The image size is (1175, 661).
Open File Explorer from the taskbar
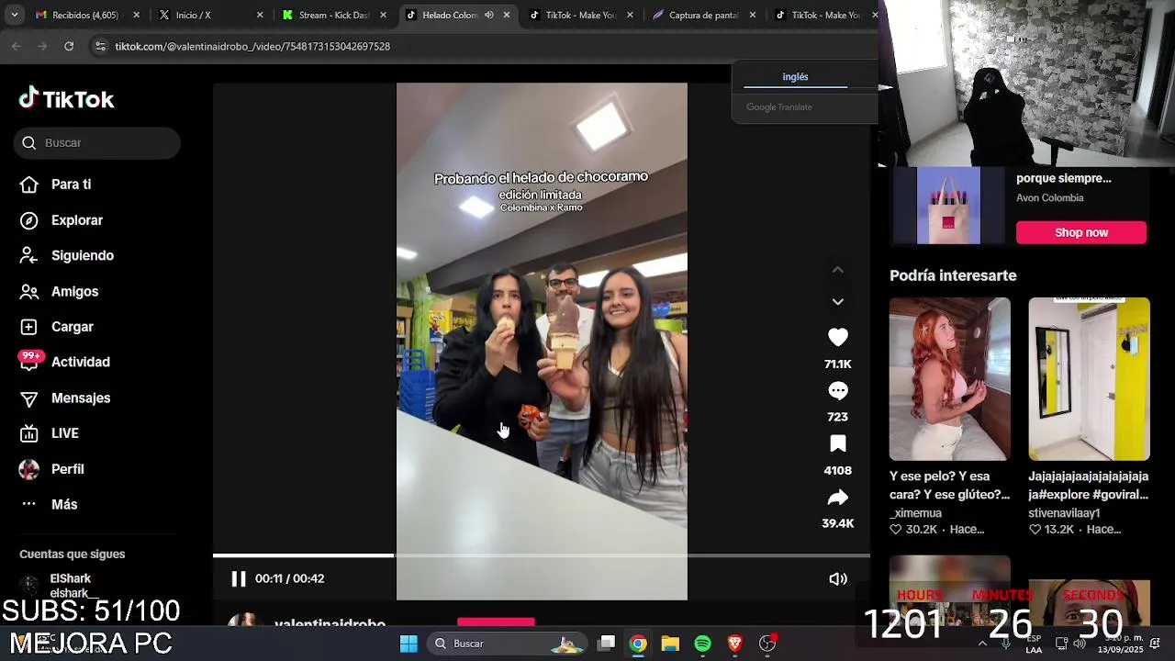[x=670, y=644]
